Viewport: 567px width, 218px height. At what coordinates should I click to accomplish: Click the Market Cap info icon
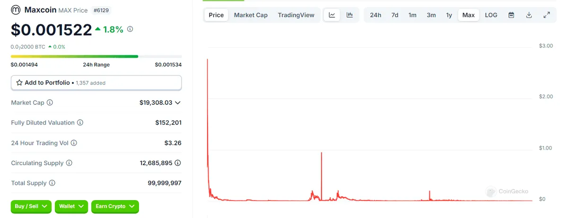point(50,102)
